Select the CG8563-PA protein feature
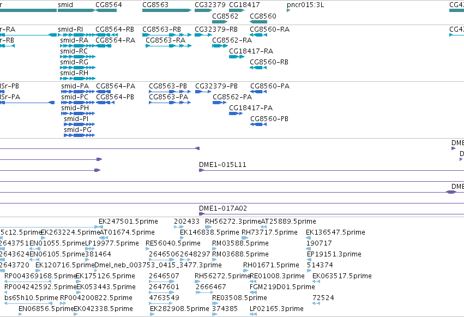The image size is (464, 317). pos(170,103)
